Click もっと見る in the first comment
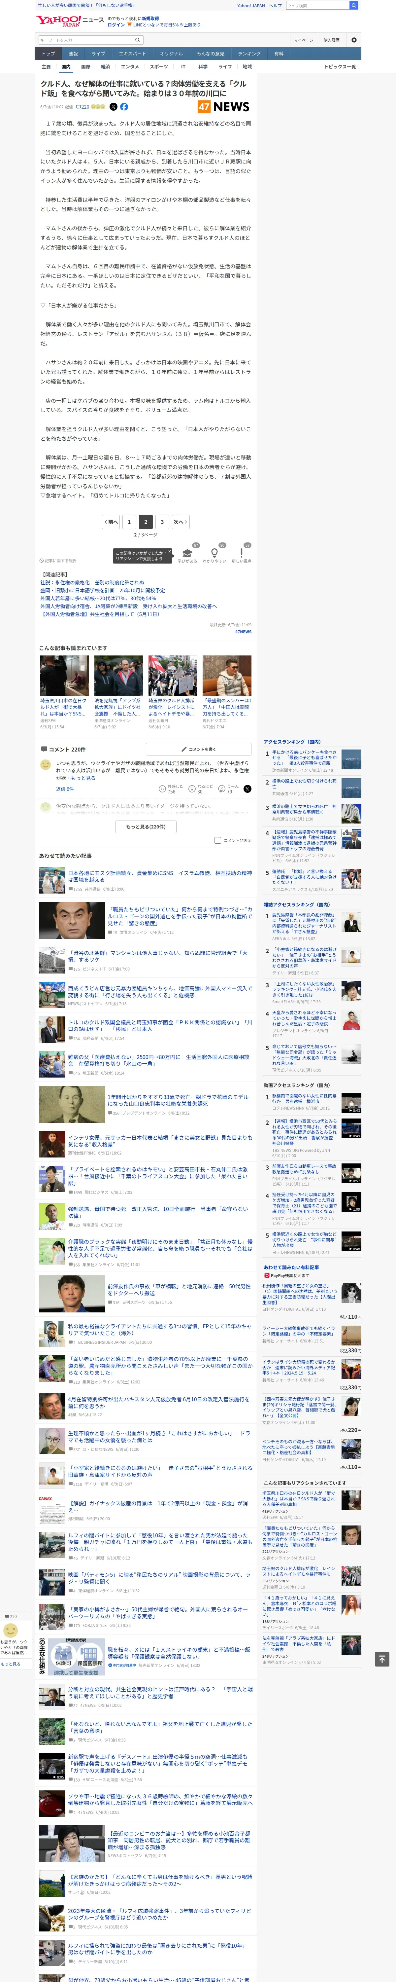The image size is (396, 1982). click(83, 778)
